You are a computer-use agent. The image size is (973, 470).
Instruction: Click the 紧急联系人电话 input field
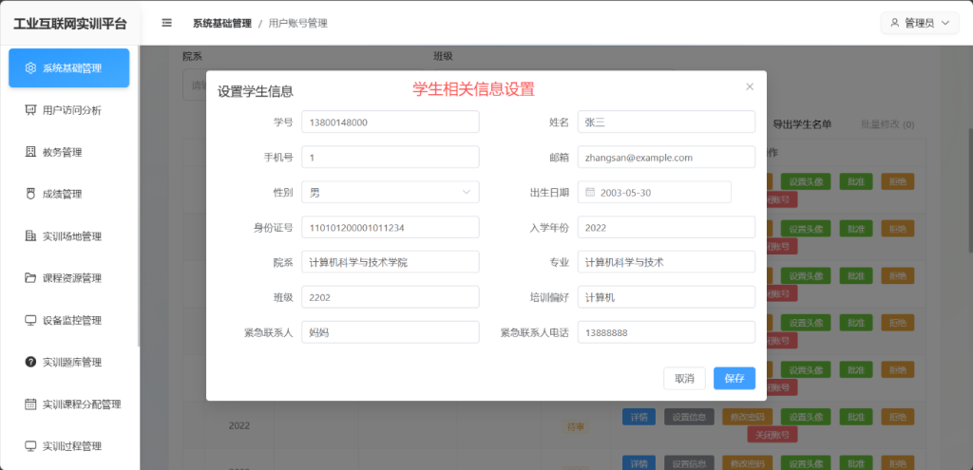pyautogui.click(x=665, y=332)
